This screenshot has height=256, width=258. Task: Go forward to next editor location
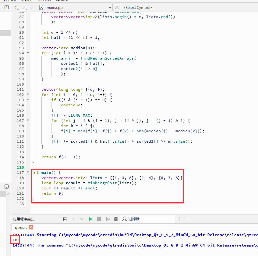point(25,7)
